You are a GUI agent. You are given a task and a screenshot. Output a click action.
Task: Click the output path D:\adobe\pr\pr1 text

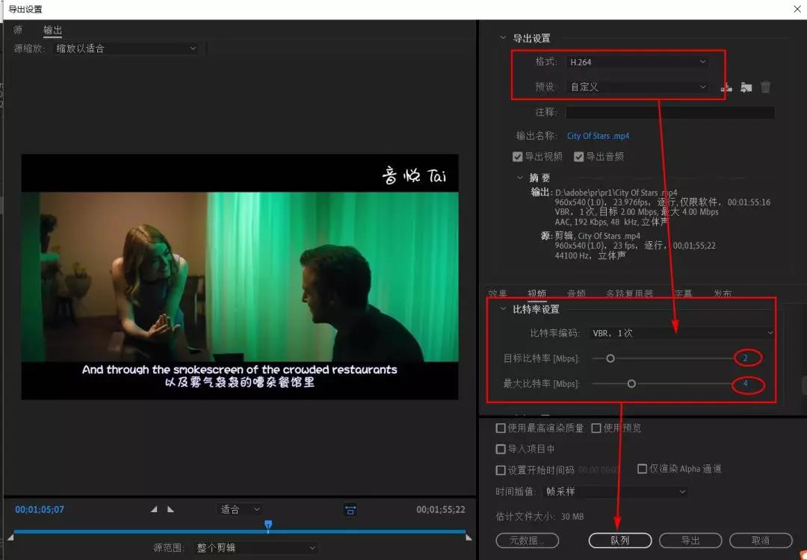pos(616,193)
